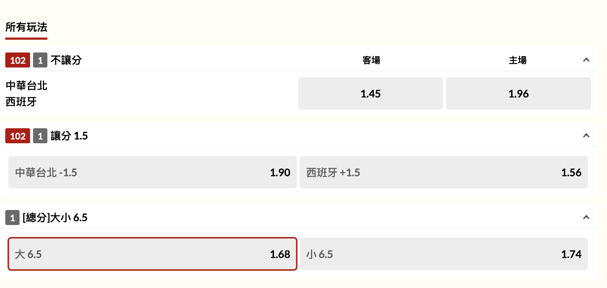Click the 1 badge next to 讓分 1.5
This screenshot has width=607, height=288.
tap(40, 136)
